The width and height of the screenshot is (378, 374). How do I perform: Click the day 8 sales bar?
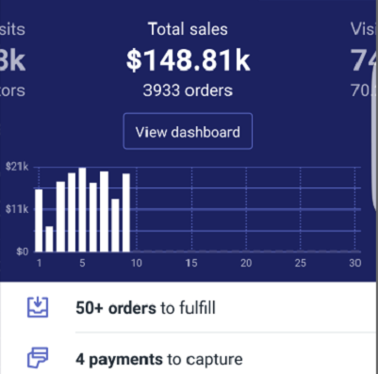point(115,225)
